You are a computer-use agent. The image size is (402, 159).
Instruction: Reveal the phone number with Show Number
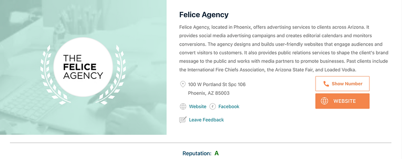[x=342, y=84]
